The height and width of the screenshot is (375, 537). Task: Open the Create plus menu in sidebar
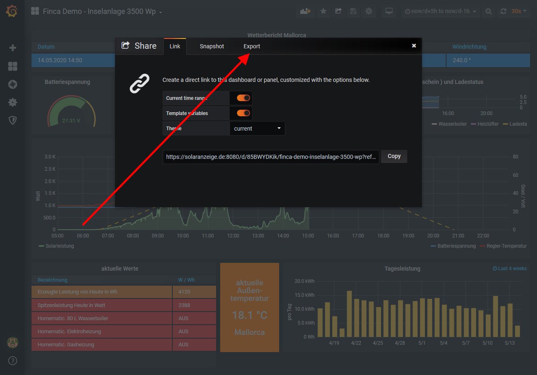tap(13, 48)
